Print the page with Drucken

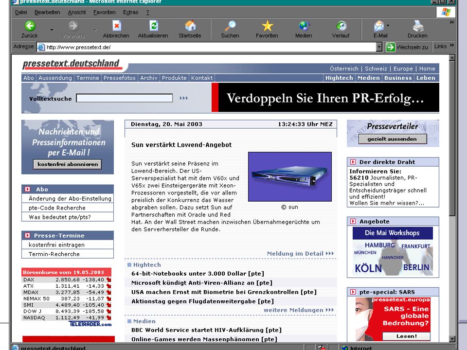point(417,30)
